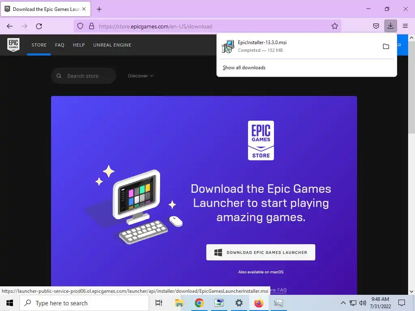The width and height of the screenshot is (415, 311).
Task: View site security padlock info
Action: 92,26
